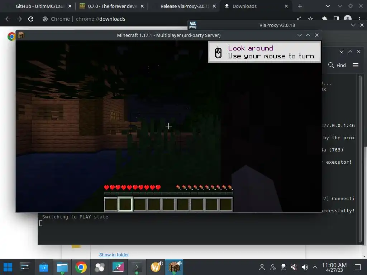Viewport: 367px width, 275px height.
Task: Close the ViaProxy v3.0.18 window
Action: 362,25
